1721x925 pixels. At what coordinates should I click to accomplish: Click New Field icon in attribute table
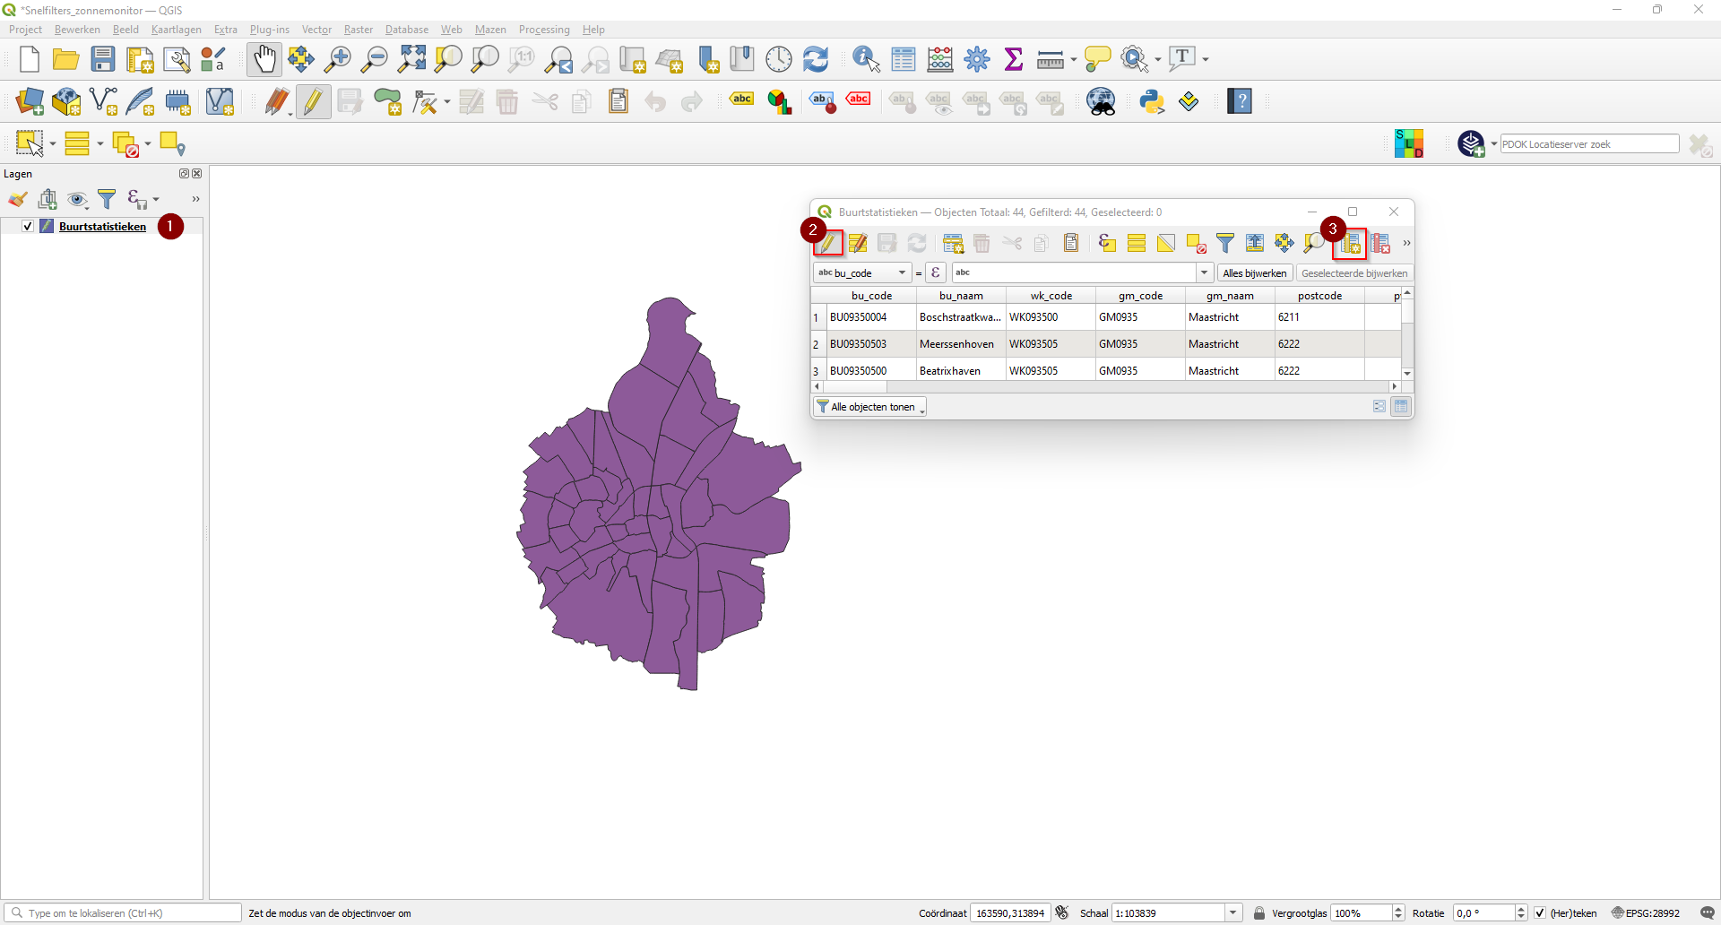pyautogui.click(x=1352, y=243)
